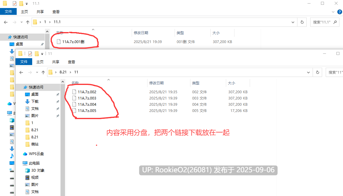This screenshot has height=196, width=343.
Task: Select 桌面 in the 11.1 window sidebar
Action: [19, 44]
